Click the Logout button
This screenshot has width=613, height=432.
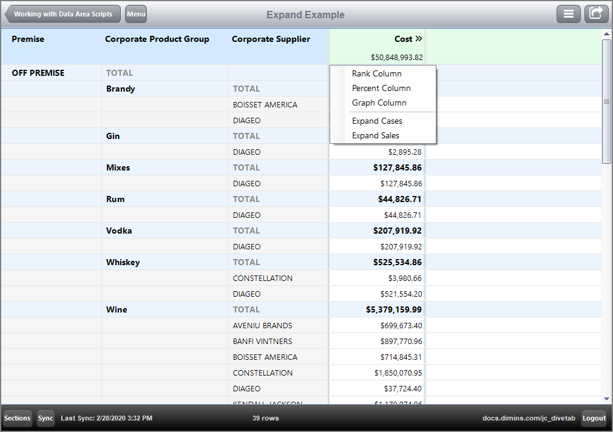pos(594,418)
